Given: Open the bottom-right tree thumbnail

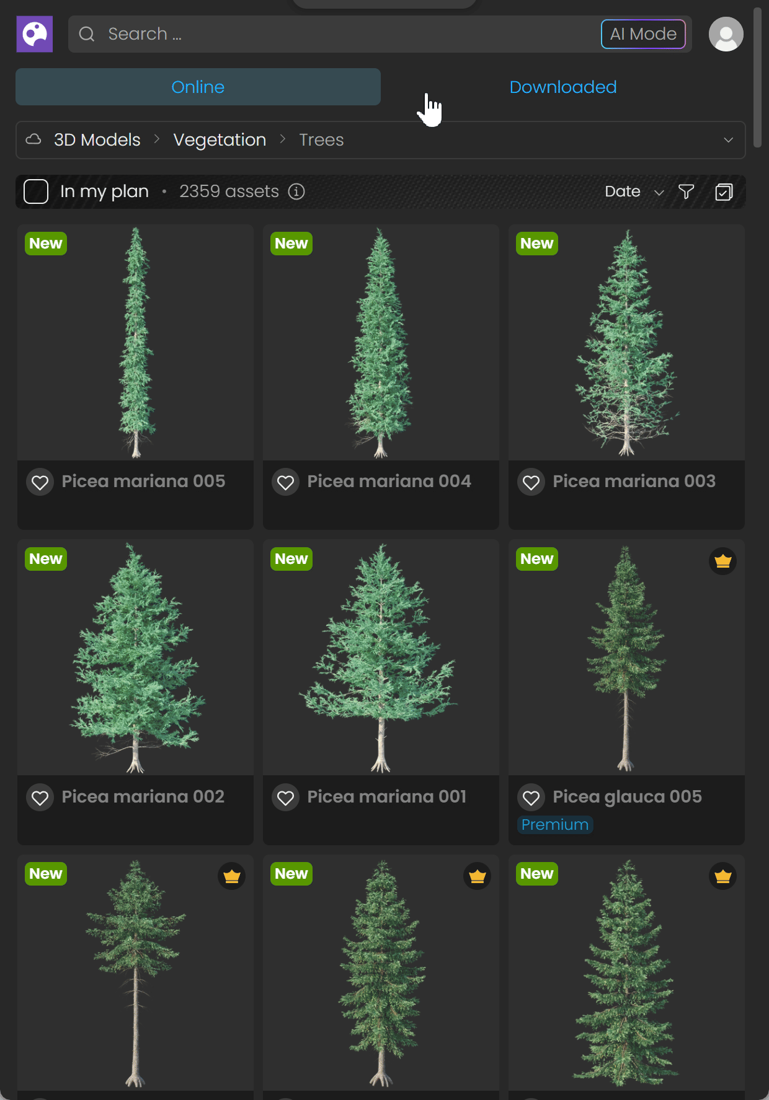Looking at the screenshot, I should pyautogui.click(x=627, y=973).
